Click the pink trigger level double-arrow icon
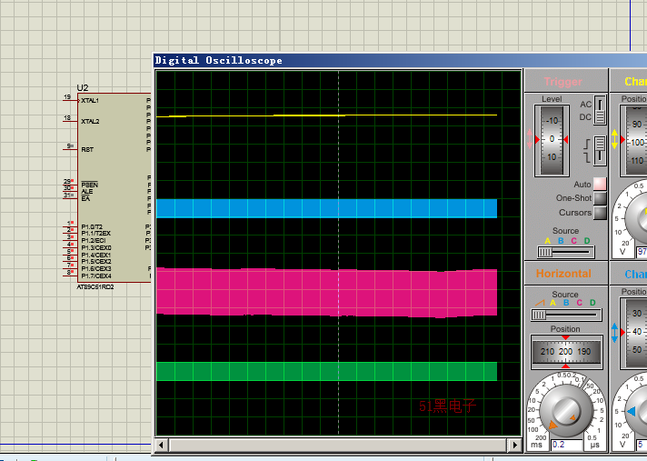The width and height of the screenshot is (647, 461). coord(530,139)
